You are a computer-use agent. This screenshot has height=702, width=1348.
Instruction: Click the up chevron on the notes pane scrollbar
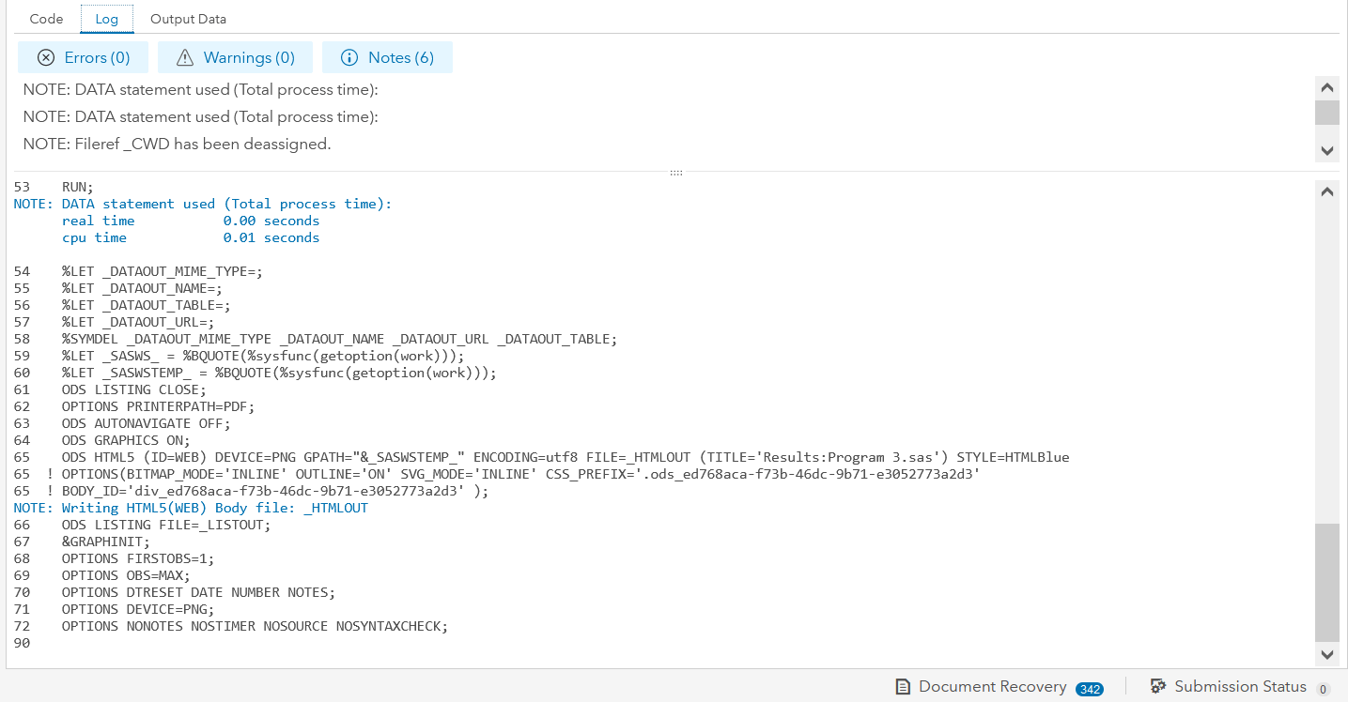click(x=1326, y=86)
